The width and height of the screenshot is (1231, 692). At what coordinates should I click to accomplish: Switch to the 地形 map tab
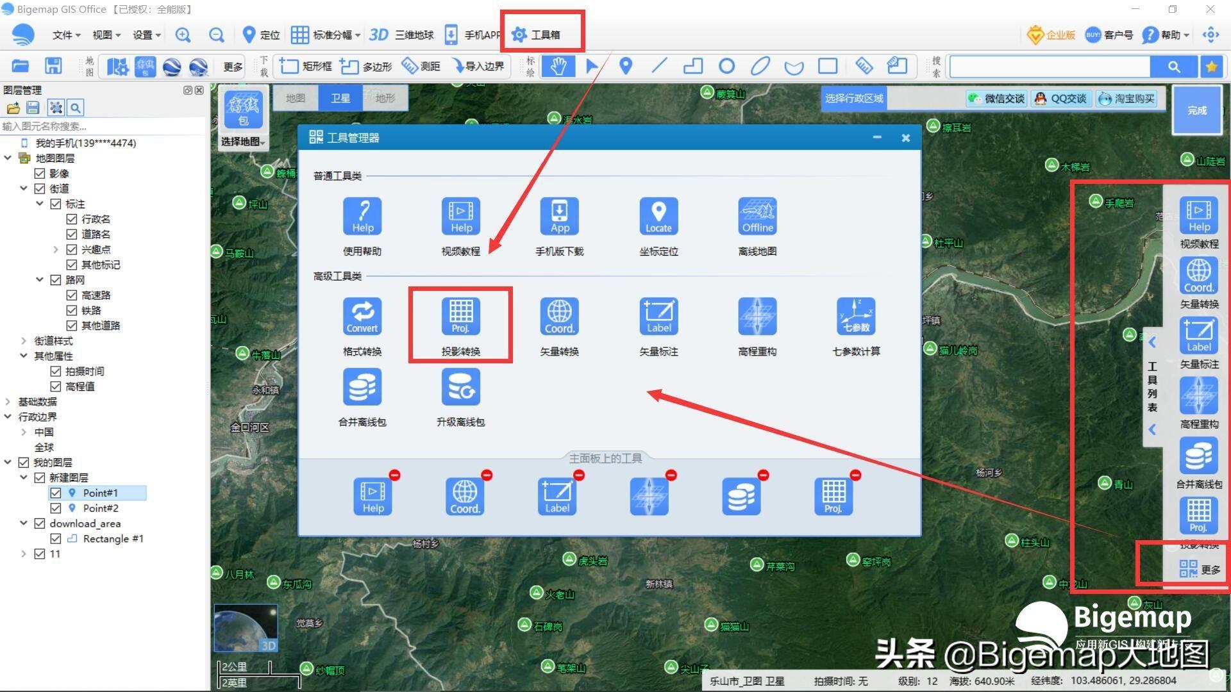385,98
